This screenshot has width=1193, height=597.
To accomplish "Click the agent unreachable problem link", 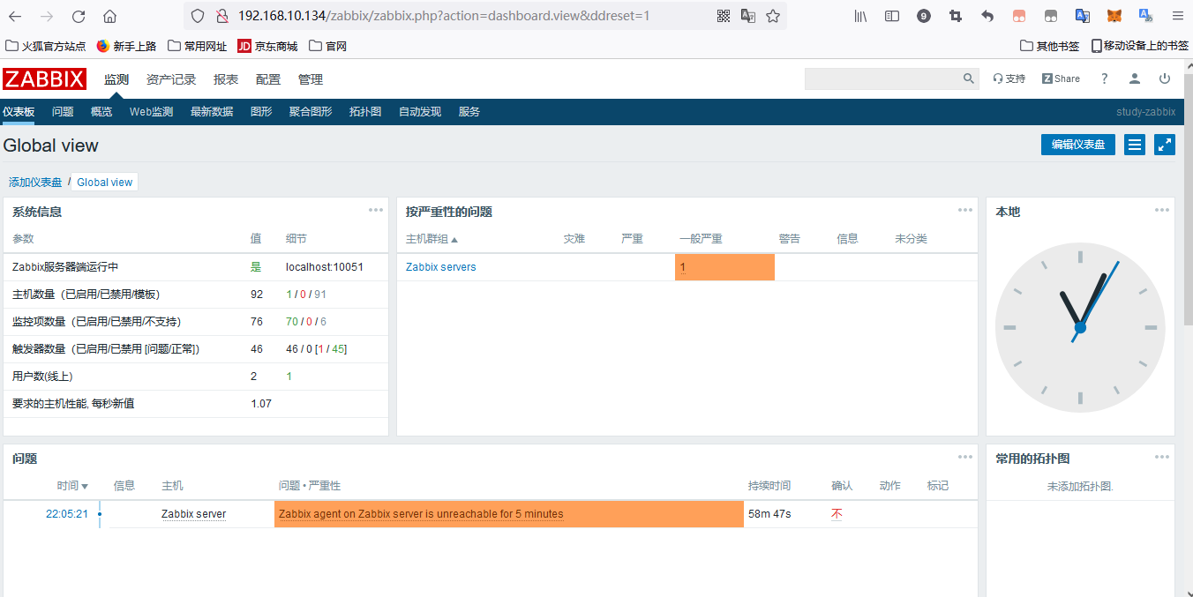I will coord(421,514).
